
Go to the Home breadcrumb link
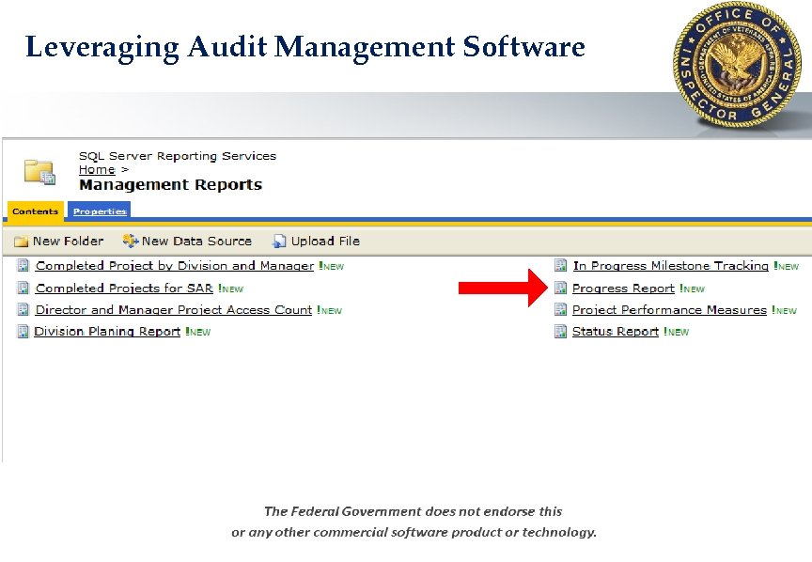tap(97, 170)
